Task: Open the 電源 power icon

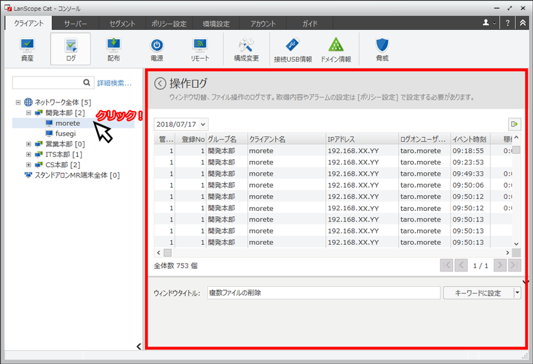Action: (157, 49)
